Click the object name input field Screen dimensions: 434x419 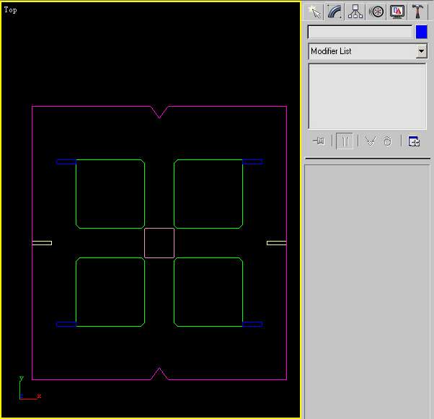(x=360, y=32)
